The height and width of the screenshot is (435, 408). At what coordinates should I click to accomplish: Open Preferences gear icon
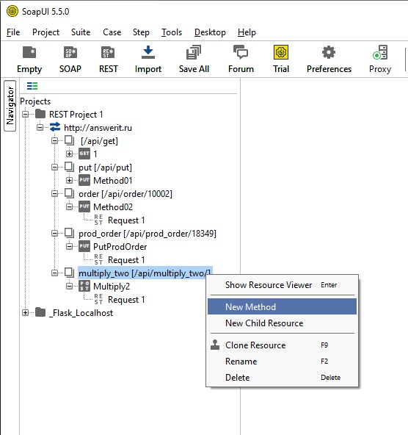click(x=329, y=52)
